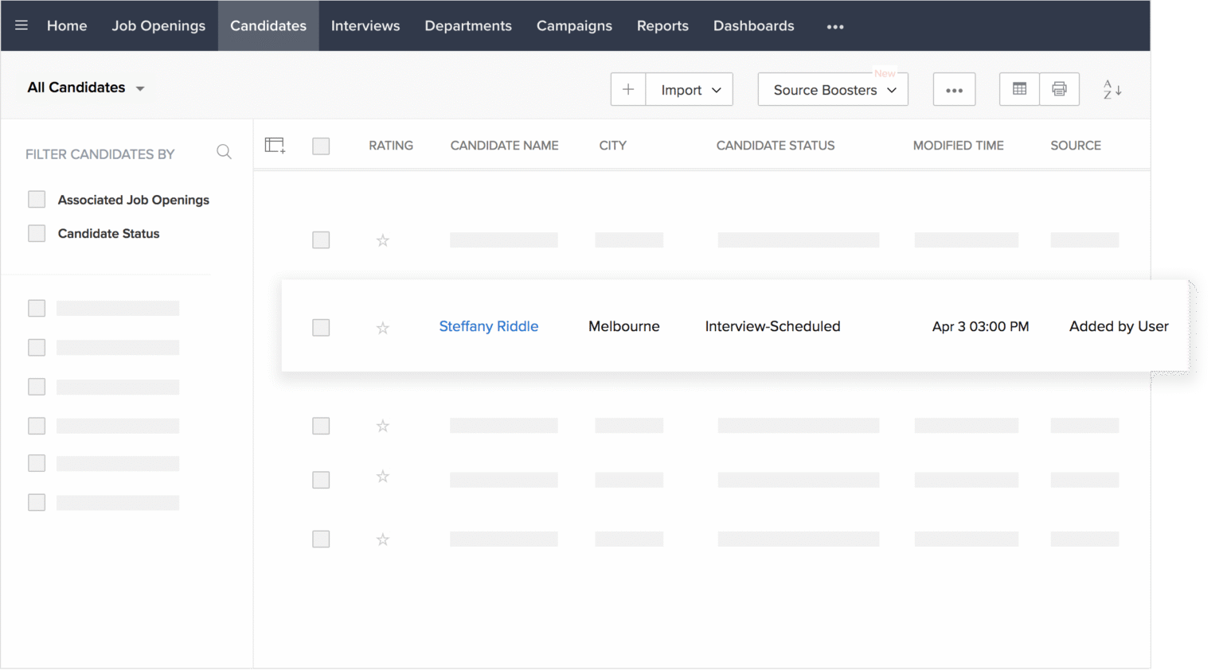
Task: Sort by the Modified Time column header
Action: click(x=958, y=145)
